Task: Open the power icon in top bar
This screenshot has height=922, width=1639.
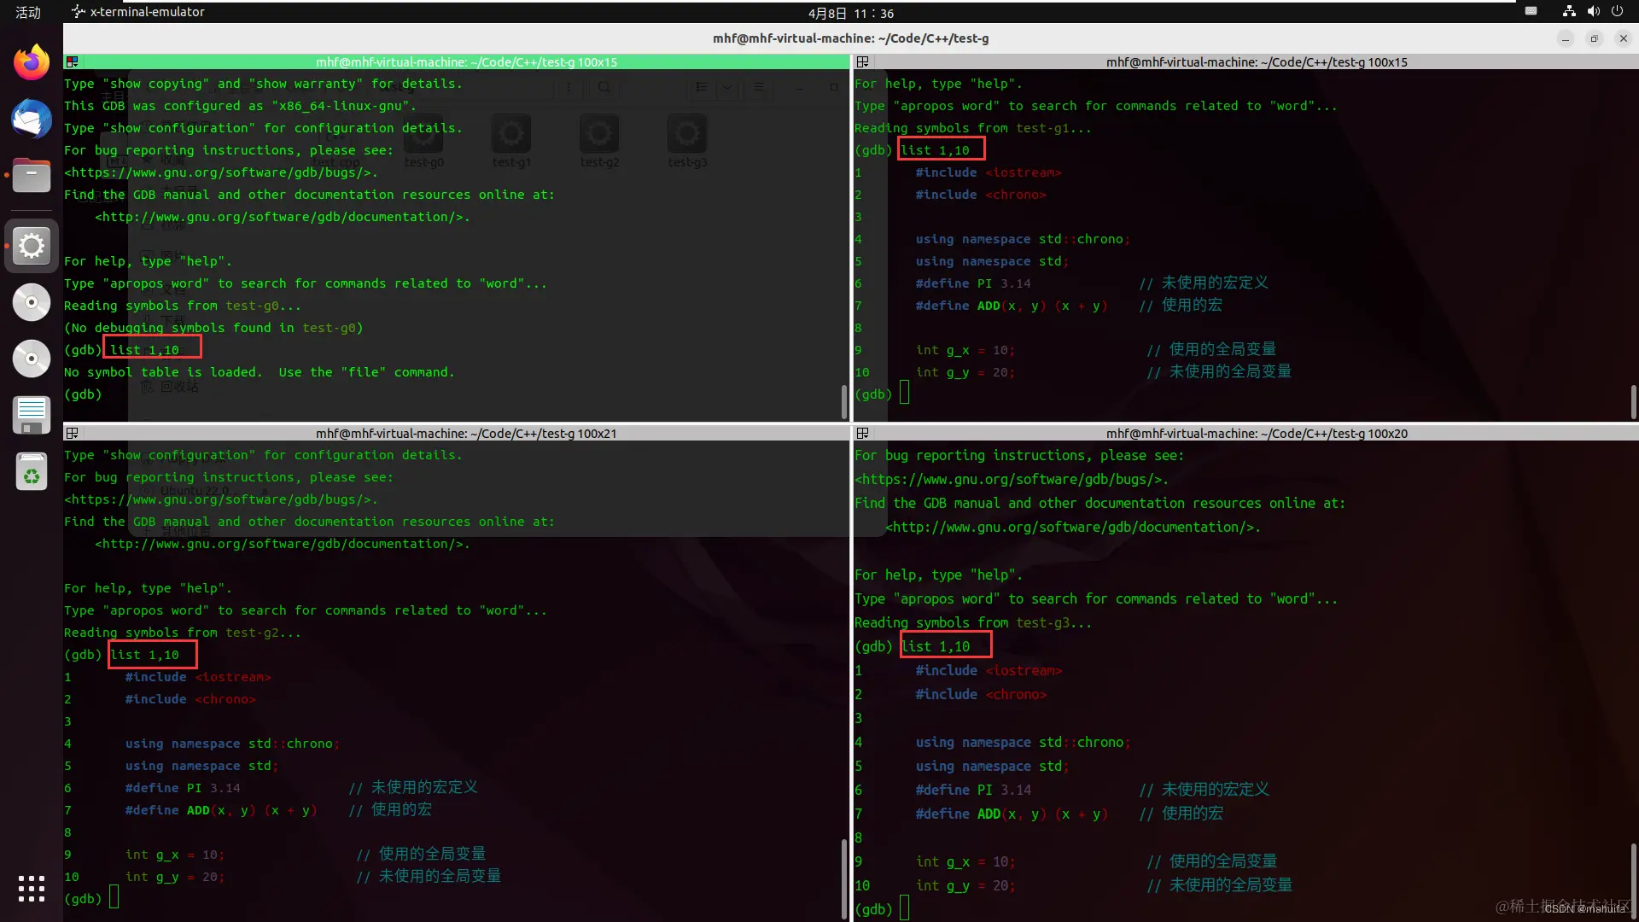Action: click(x=1617, y=12)
